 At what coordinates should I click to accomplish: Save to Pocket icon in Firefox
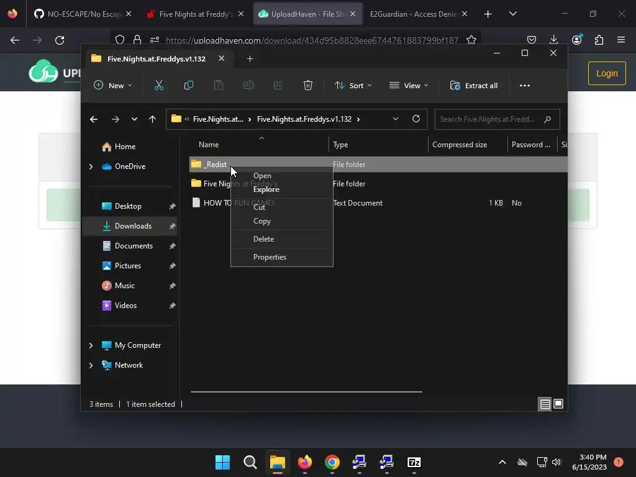[x=532, y=40]
